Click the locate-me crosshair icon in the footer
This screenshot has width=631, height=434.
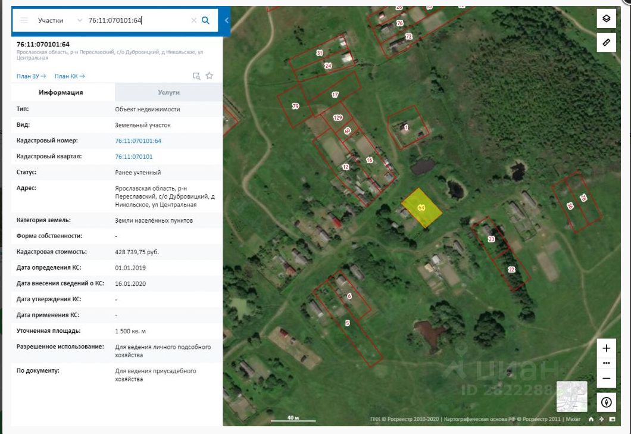(x=602, y=419)
